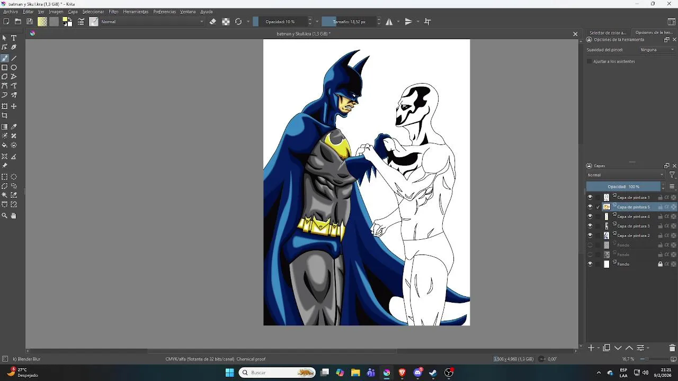
Task: Select the Gradient tool
Action: (x=5, y=127)
